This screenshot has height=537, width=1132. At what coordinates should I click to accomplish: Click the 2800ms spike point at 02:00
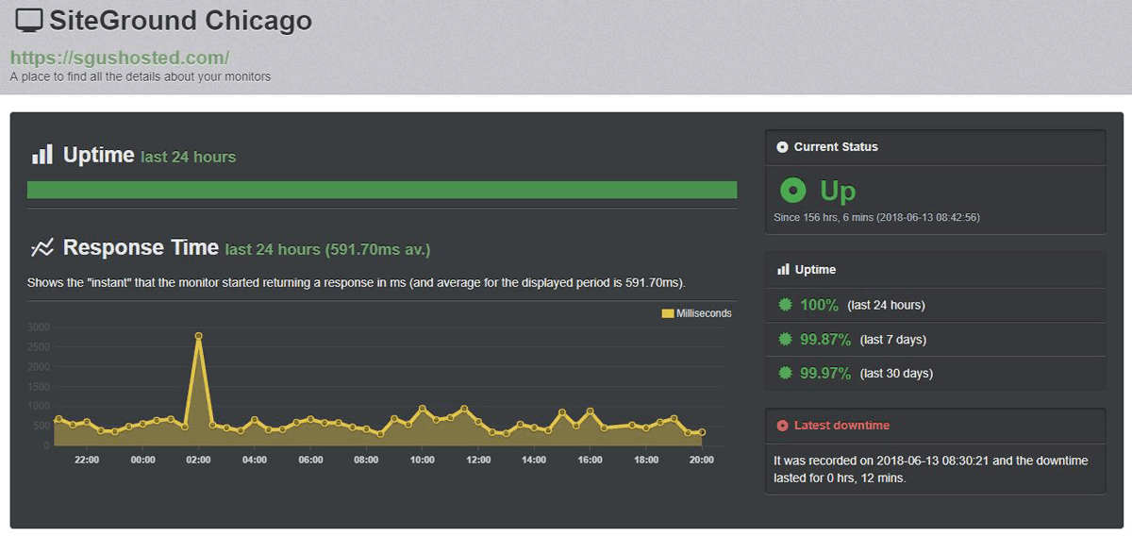pos(198,335)
